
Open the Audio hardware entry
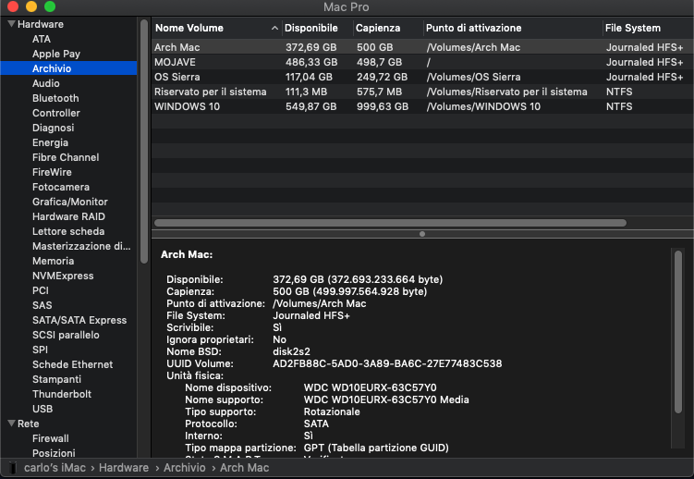45,83
